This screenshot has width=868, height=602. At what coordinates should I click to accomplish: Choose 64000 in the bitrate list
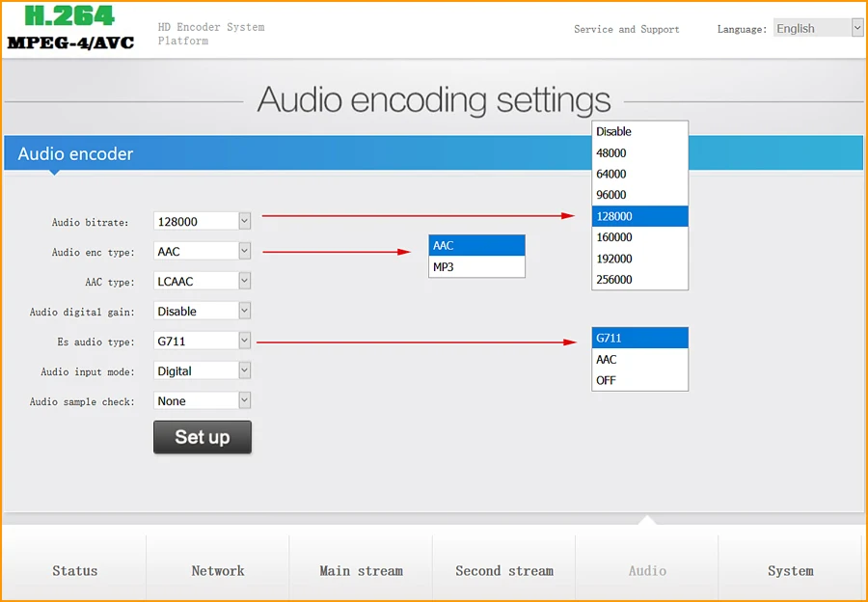point(640,174)
